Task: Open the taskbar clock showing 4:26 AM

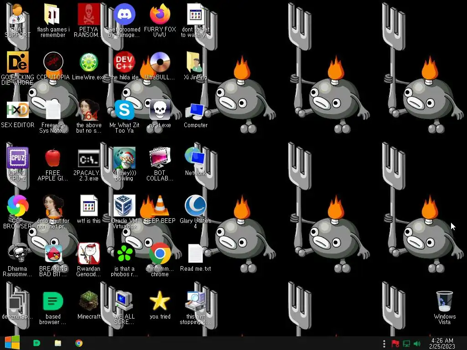Action: tap(442, 344)
